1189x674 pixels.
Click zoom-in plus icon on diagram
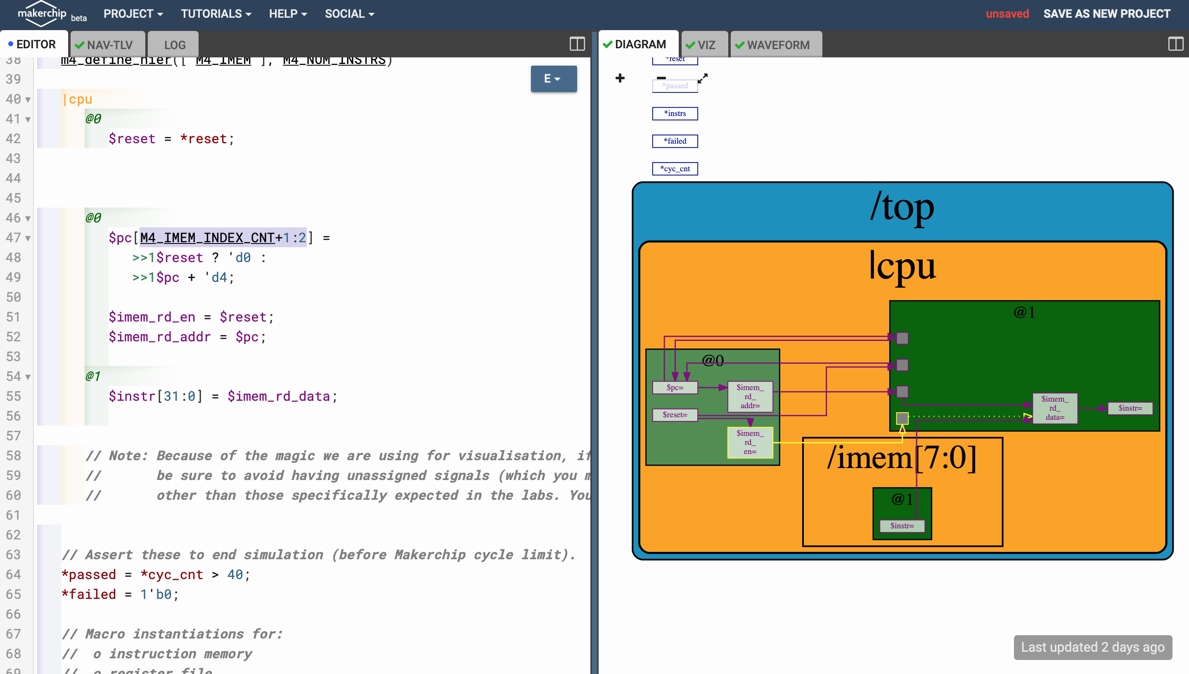(620, 77)
